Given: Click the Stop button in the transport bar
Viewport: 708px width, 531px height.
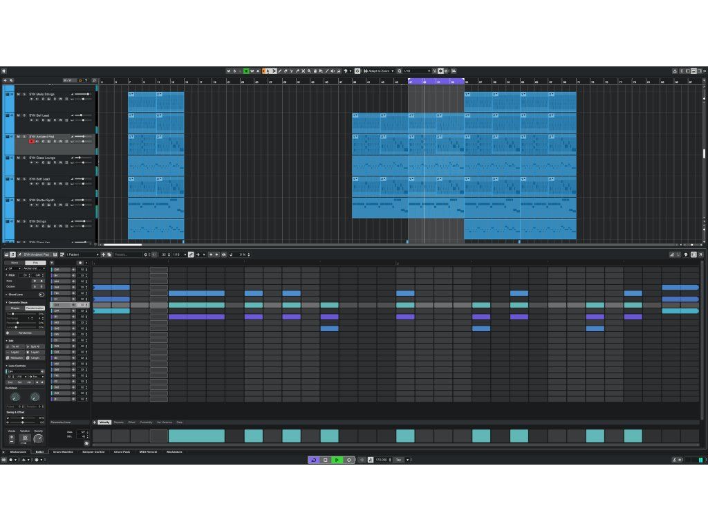Looking at the screenshot, I should tap(326, 460).
